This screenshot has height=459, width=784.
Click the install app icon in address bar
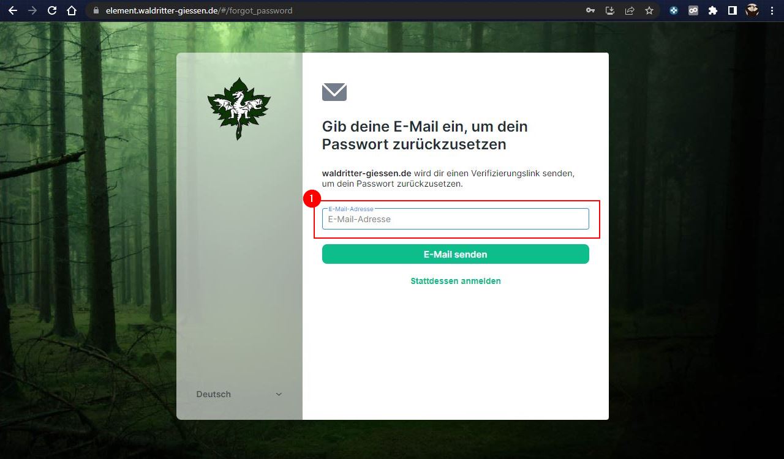coord(609,10)
